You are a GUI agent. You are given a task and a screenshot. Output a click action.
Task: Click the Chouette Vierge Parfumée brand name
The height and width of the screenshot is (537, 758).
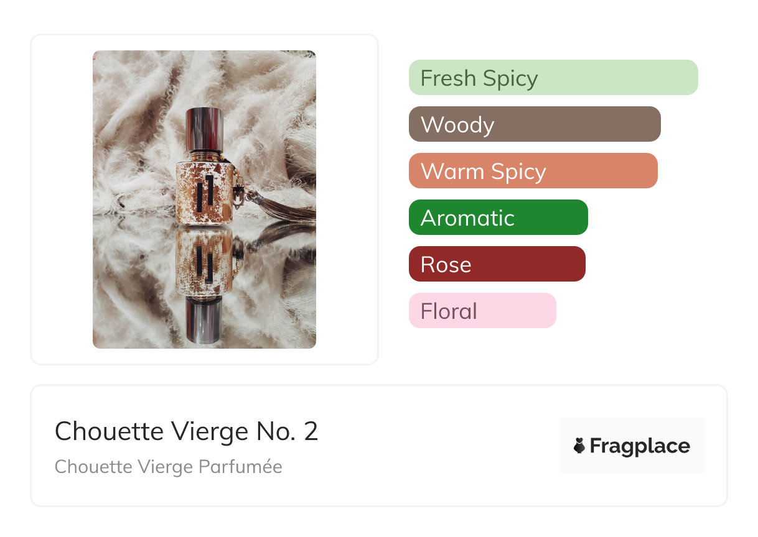click(x=168, y=467)
